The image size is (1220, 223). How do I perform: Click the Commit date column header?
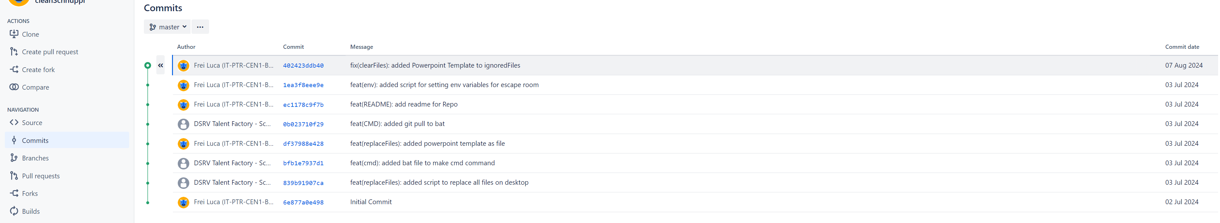tap(1182, 47)
